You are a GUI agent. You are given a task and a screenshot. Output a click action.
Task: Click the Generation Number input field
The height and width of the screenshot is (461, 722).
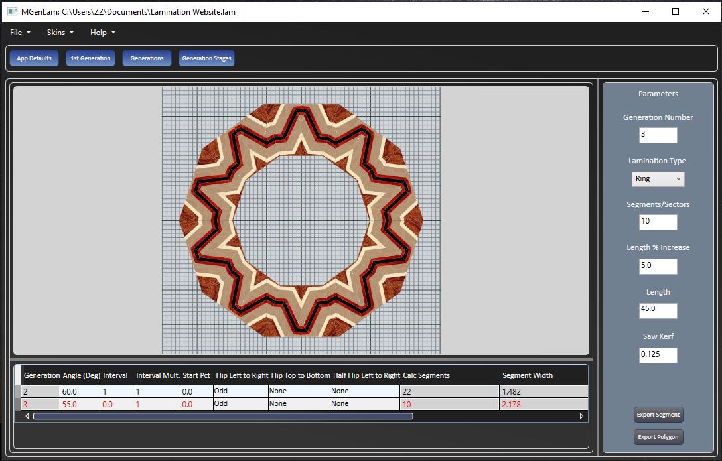click(x=658, y=135)
